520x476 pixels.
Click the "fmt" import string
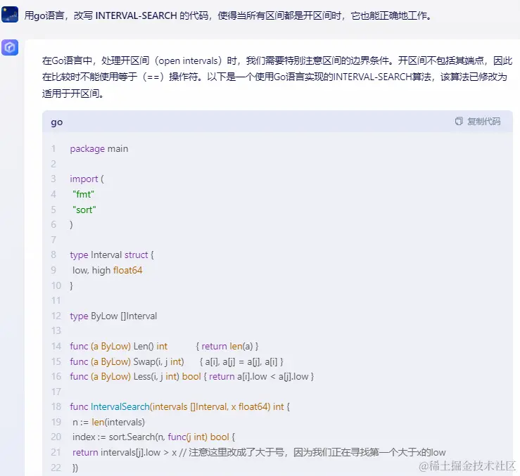click(83, 194)
